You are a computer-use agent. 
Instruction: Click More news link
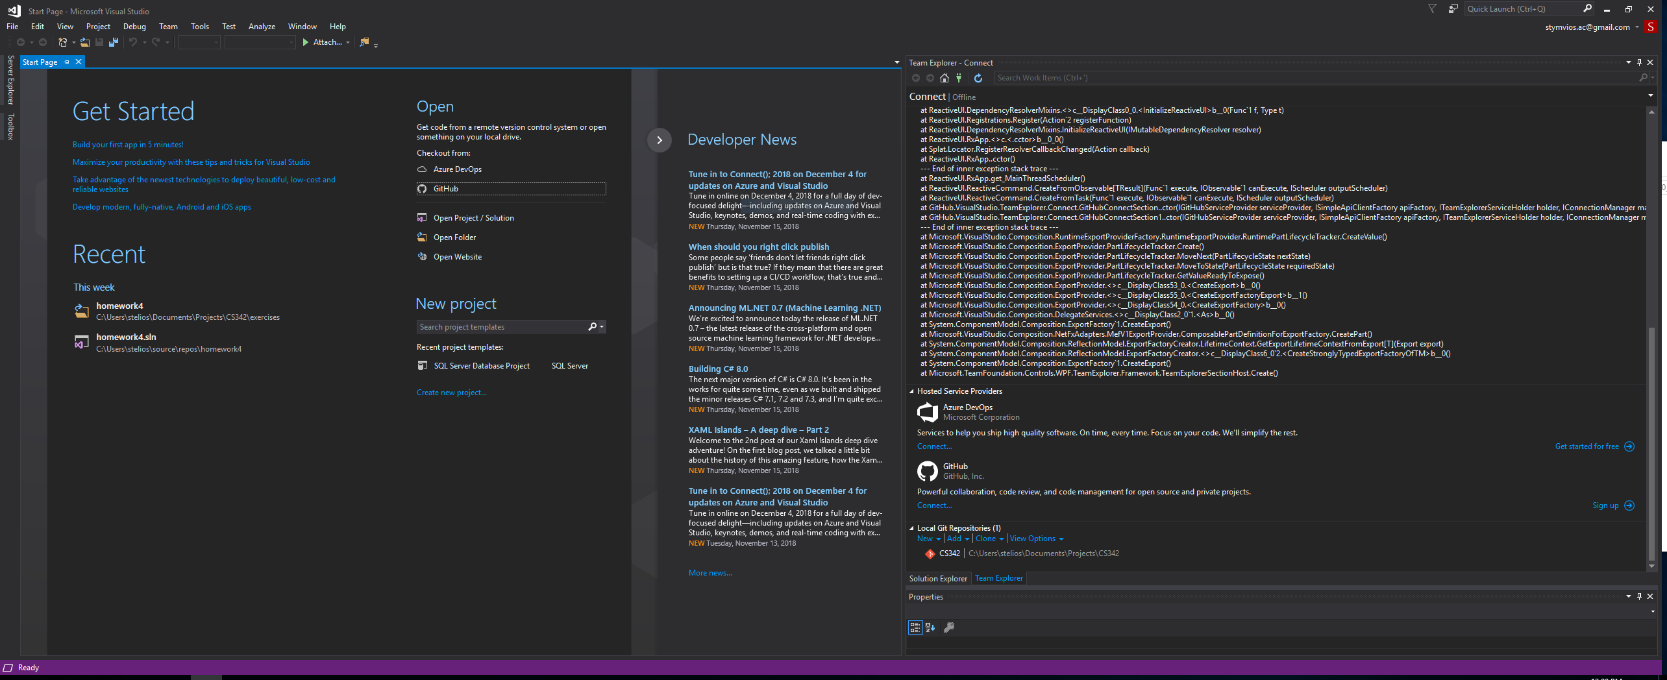pyautogui.click(x=710, y=573)
